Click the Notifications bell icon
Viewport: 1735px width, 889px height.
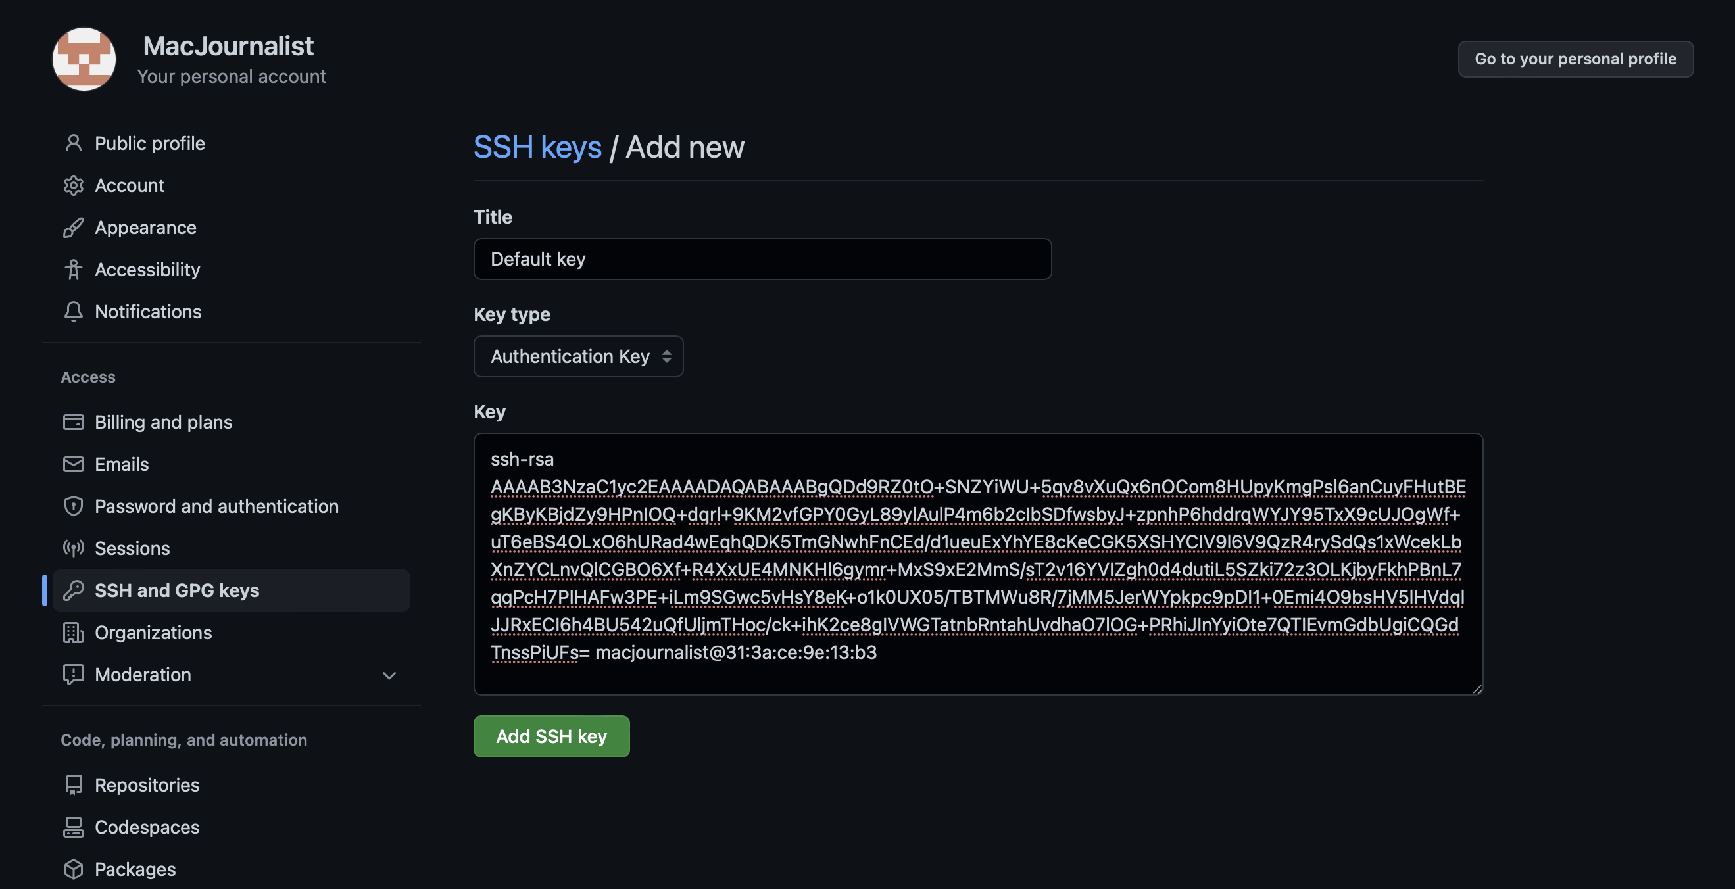click(72, 312)
